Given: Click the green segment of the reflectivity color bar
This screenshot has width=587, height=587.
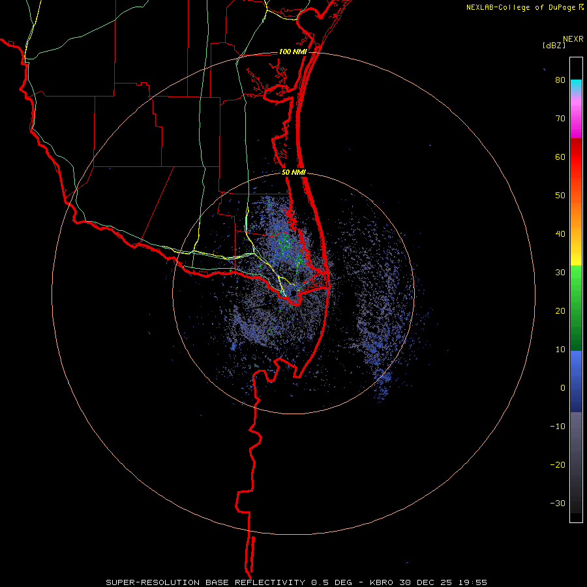Looking at the screenshot, I should pos(576,308).
